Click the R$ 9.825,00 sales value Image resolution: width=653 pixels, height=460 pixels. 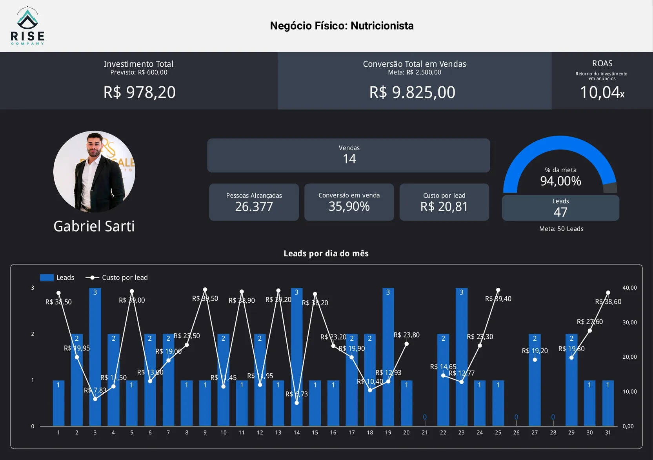pos(412,93)
